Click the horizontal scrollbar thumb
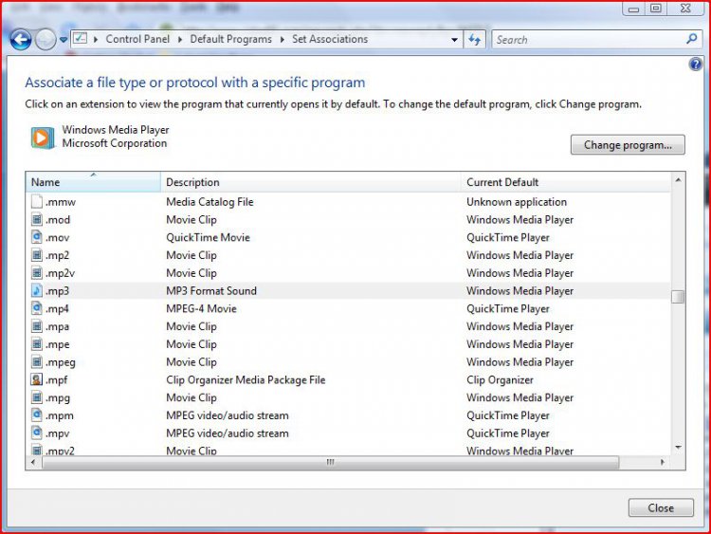This screenshot has width=711, height=534. (331, 462)
